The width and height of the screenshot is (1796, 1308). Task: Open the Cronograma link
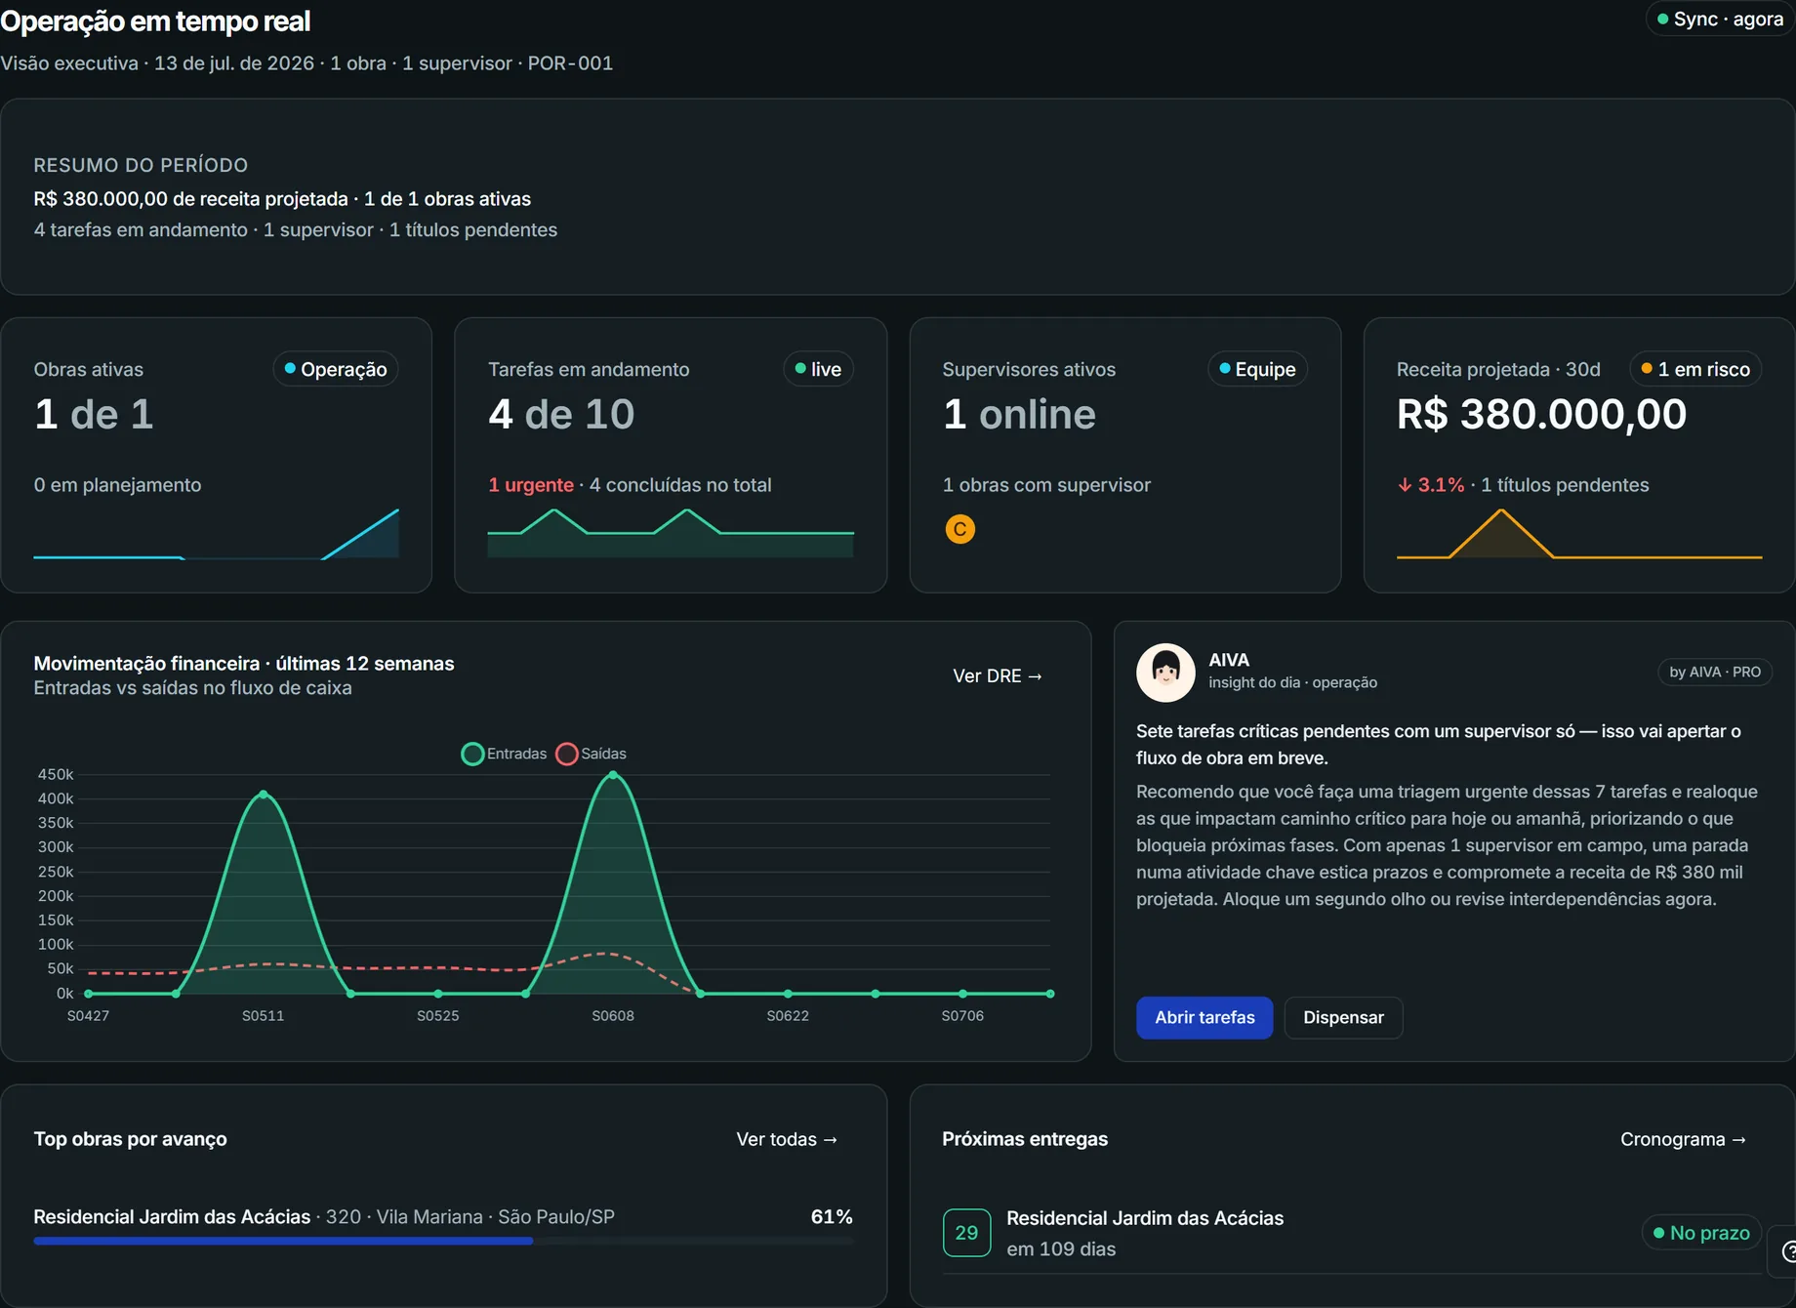point(1683,1139)
